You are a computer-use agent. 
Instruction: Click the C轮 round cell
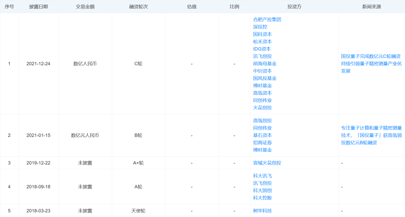click(x=138, y=63)
